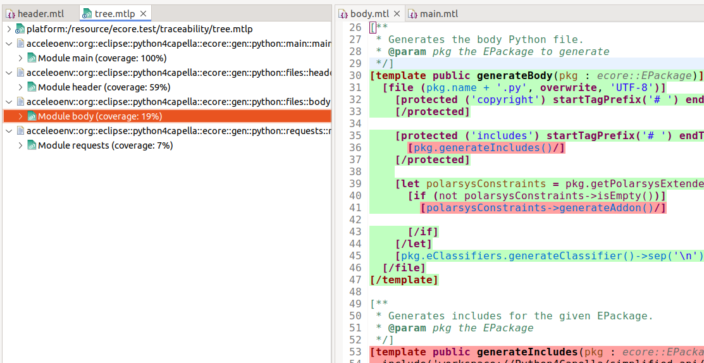The height and width of the screenshot is (363, 704).
Task: Click the Module main icon
Action: click(x=32, y=58)
